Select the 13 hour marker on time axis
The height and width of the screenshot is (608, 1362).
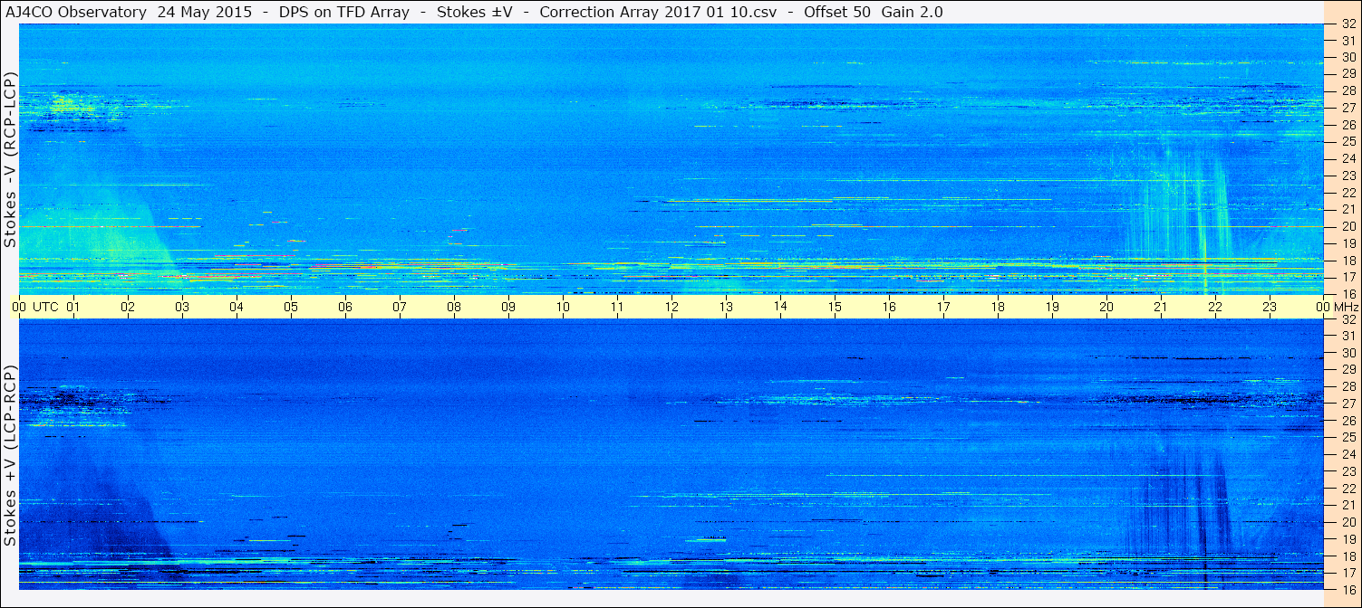coord(726,307)
